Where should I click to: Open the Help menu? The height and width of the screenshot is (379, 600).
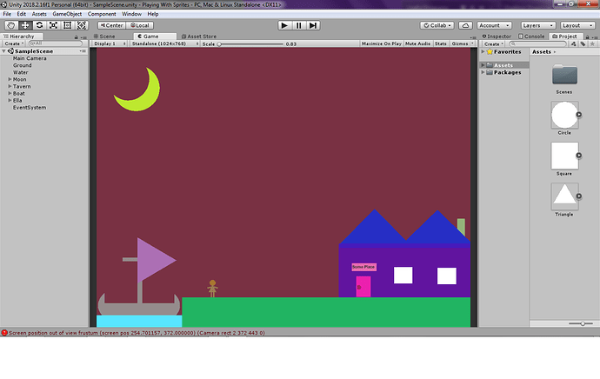tap(153, 14)
